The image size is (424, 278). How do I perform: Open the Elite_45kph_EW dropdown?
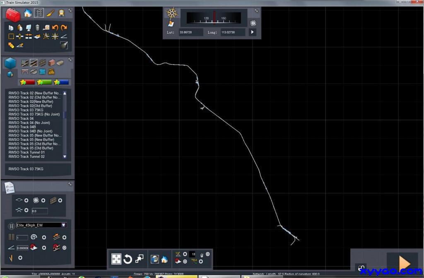pyautogui.click(x=63, y=225)
